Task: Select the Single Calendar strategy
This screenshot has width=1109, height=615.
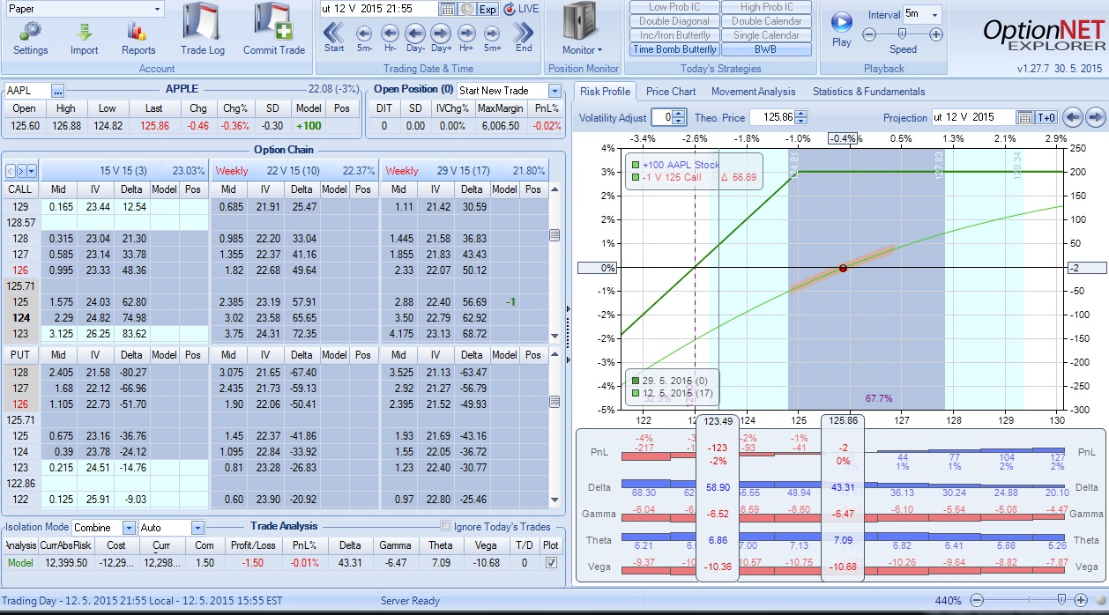Action: click(767, 35)
